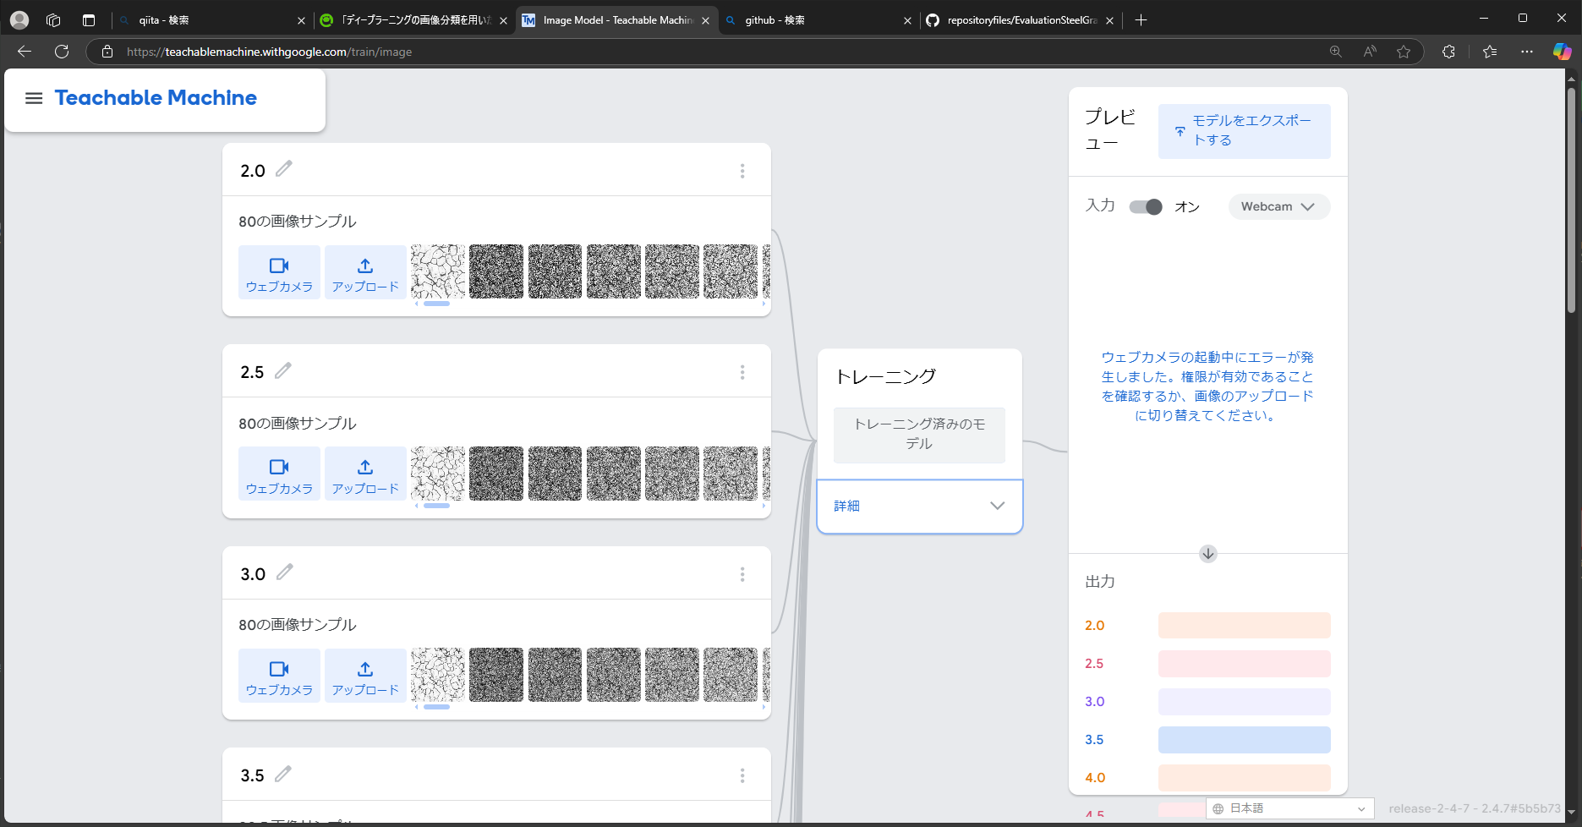
Task: Switch to the qiita - 検索 tab
Action: click(211, 20)
